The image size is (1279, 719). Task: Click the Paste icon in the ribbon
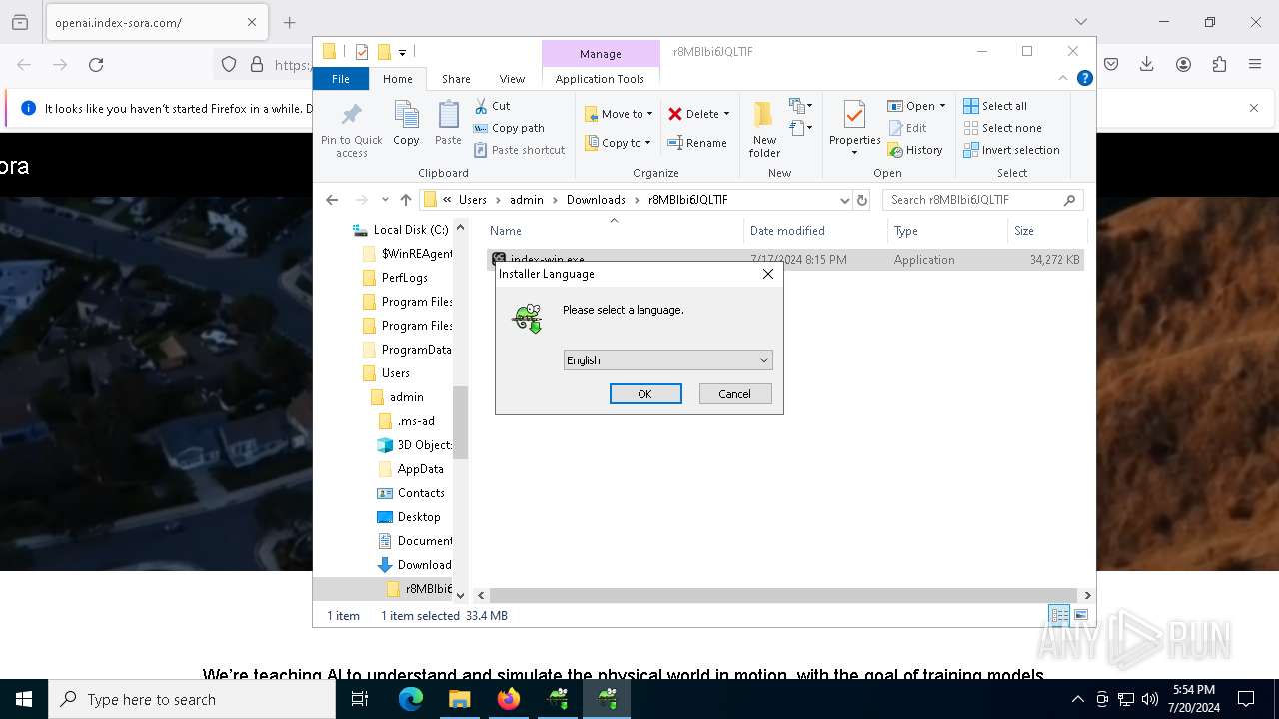(x=448, y=116)
